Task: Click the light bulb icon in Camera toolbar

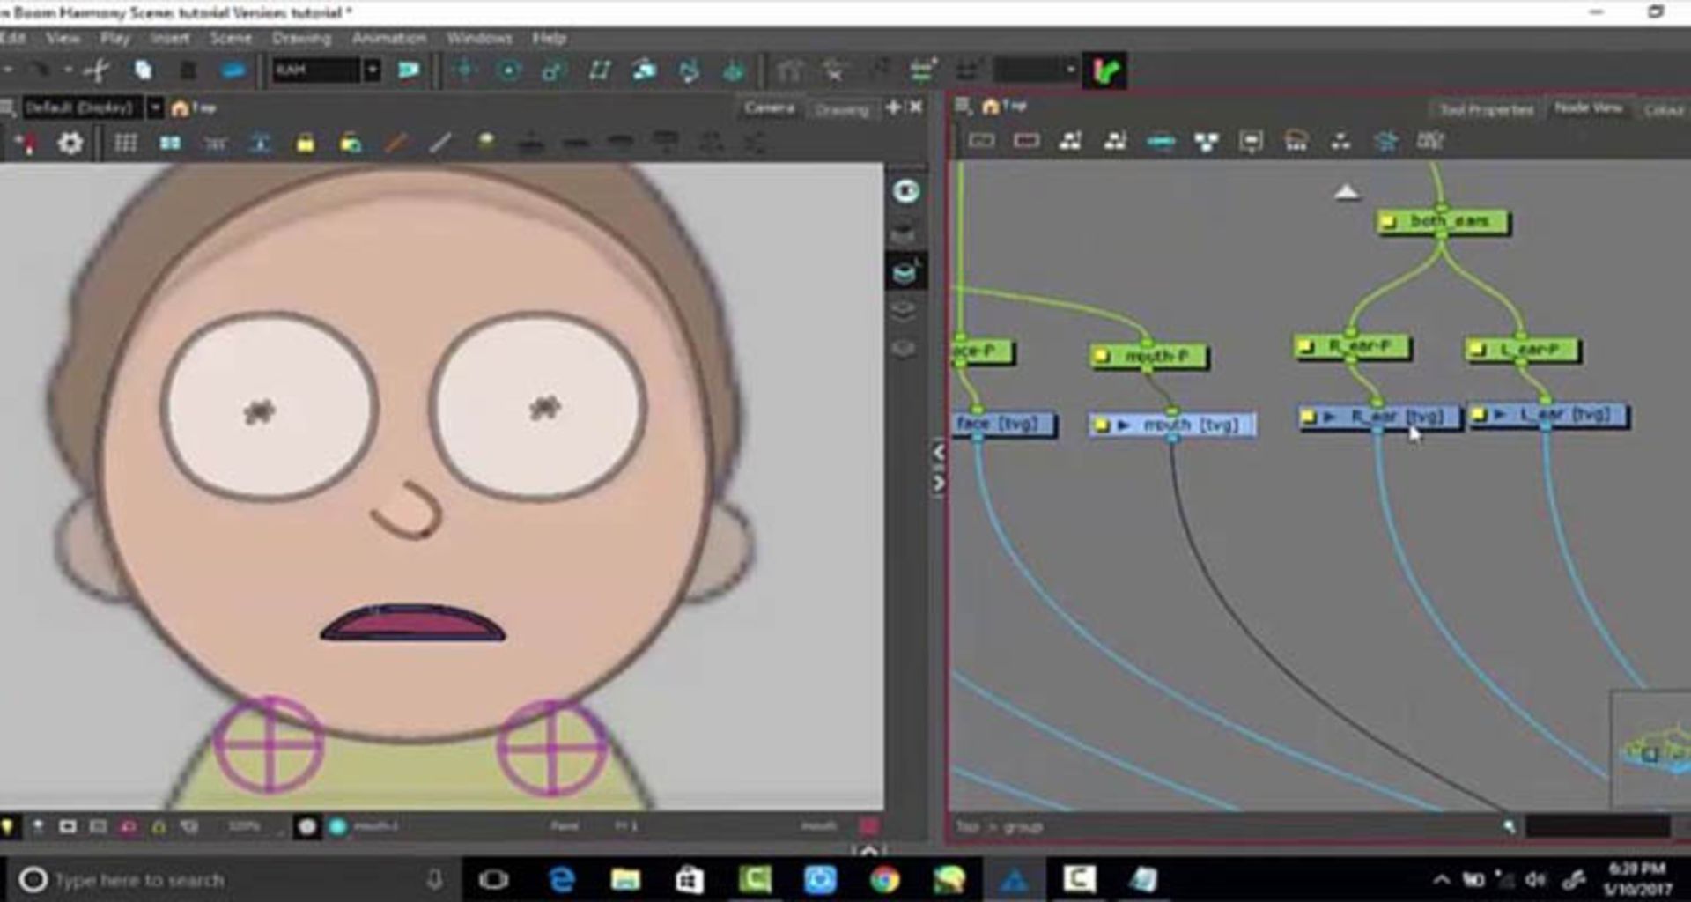Action: pyautogui.click(x=485, y=141)
